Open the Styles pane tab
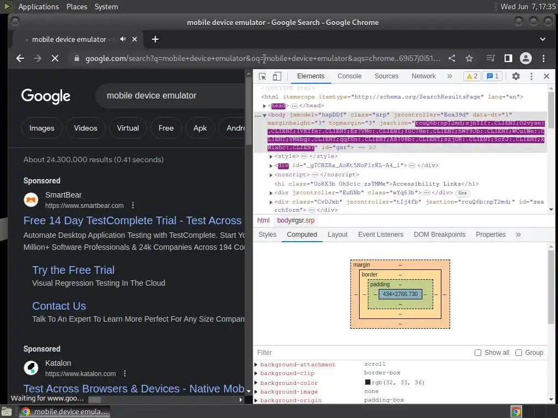558x418 pixels. pyautogui.click(x=267, y=235)
